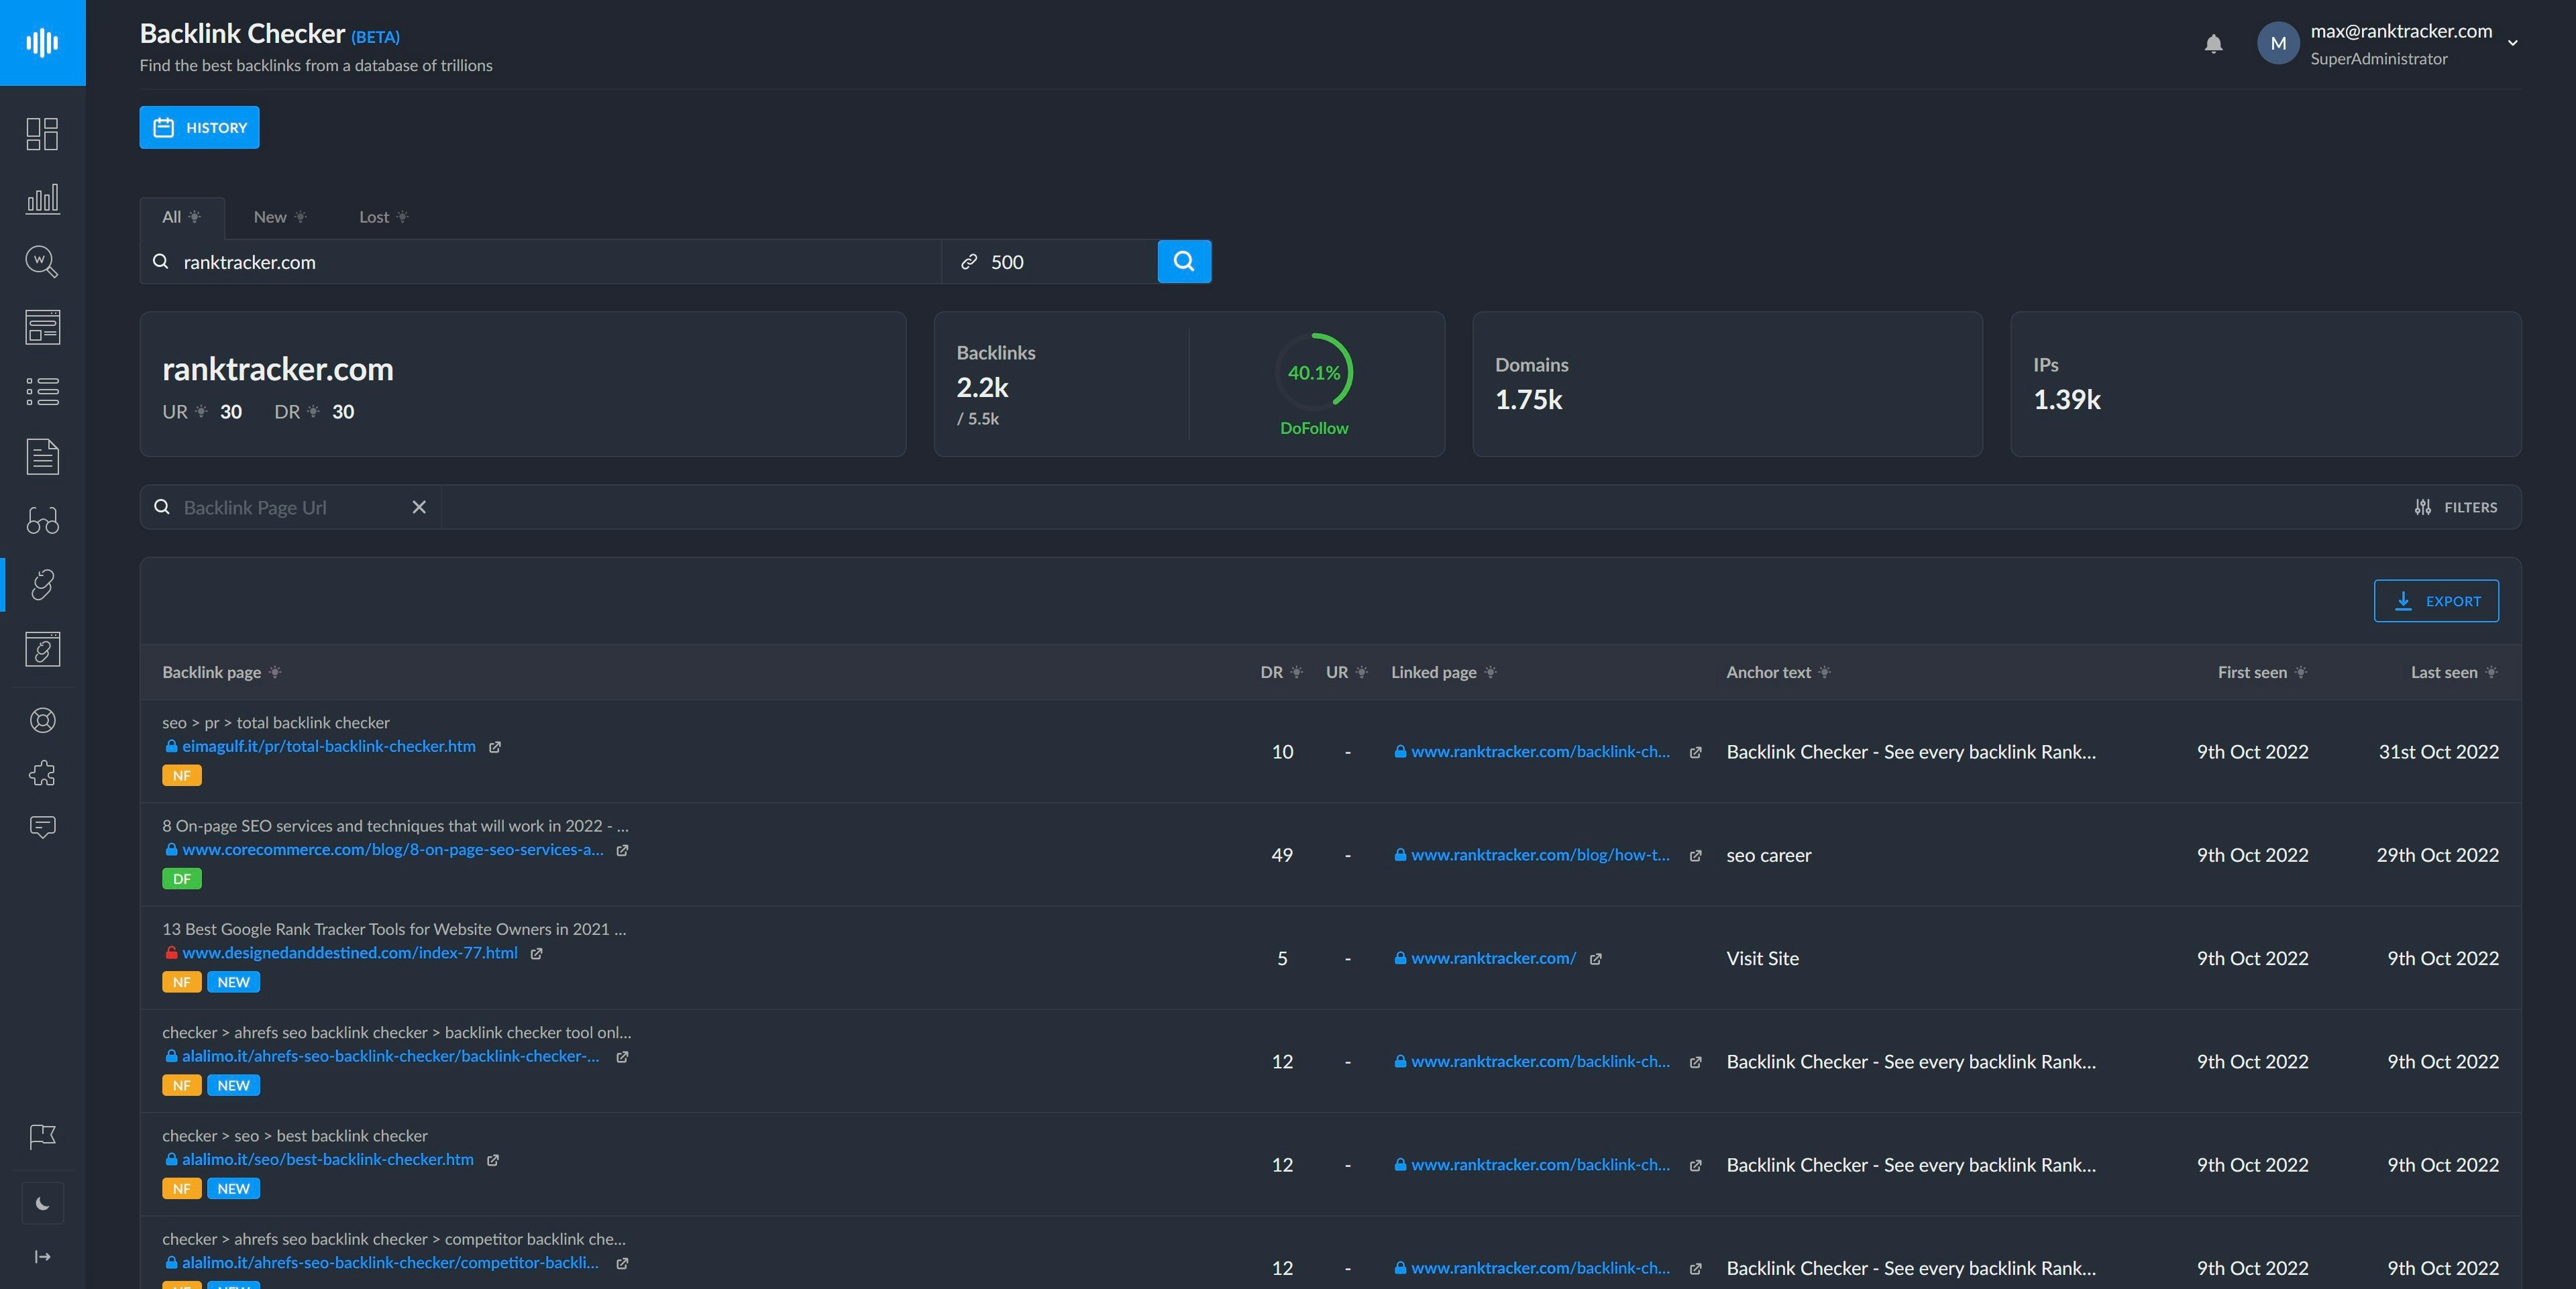Click the flag icon near sidebar bottom
This screenshot has width=2576, height=1289.
(42, 1136)
